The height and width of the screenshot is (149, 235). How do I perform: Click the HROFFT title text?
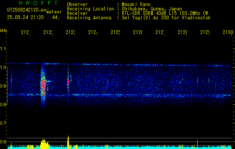pos(38,3)
